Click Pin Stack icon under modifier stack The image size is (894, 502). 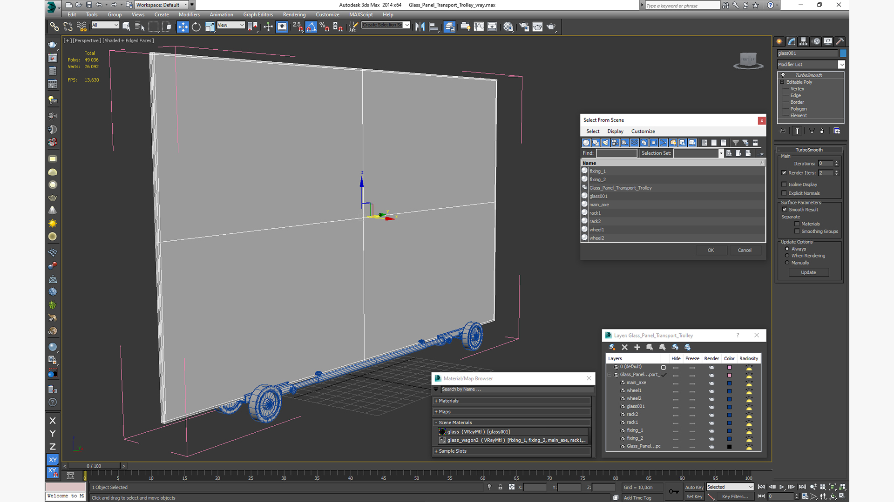pos(782,131)
